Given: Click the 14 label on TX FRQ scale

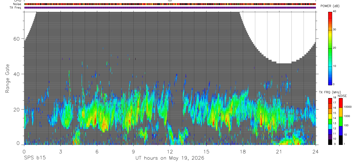Looking at the screenshot, I should coord(334,118).
